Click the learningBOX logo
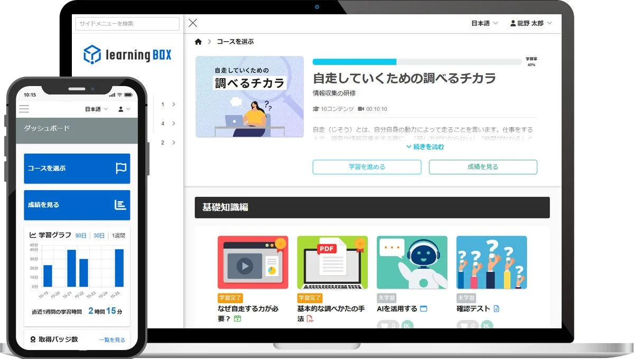The image size is (634, 359). coord(127,54)
